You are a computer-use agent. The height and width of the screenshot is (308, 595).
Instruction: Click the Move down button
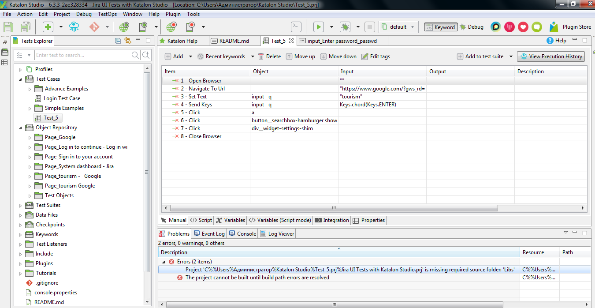tap(338, 56)
